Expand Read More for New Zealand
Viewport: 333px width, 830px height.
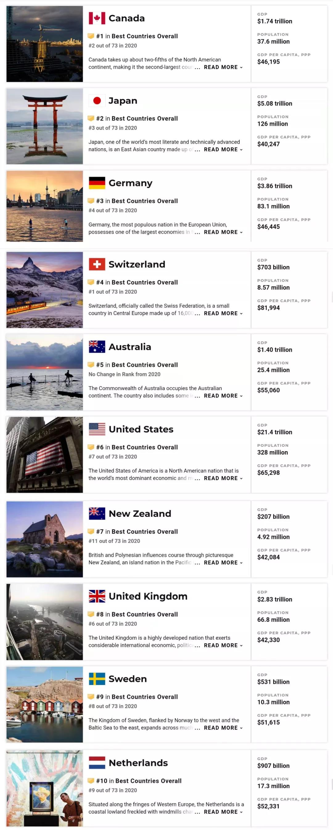coord(223,562)
